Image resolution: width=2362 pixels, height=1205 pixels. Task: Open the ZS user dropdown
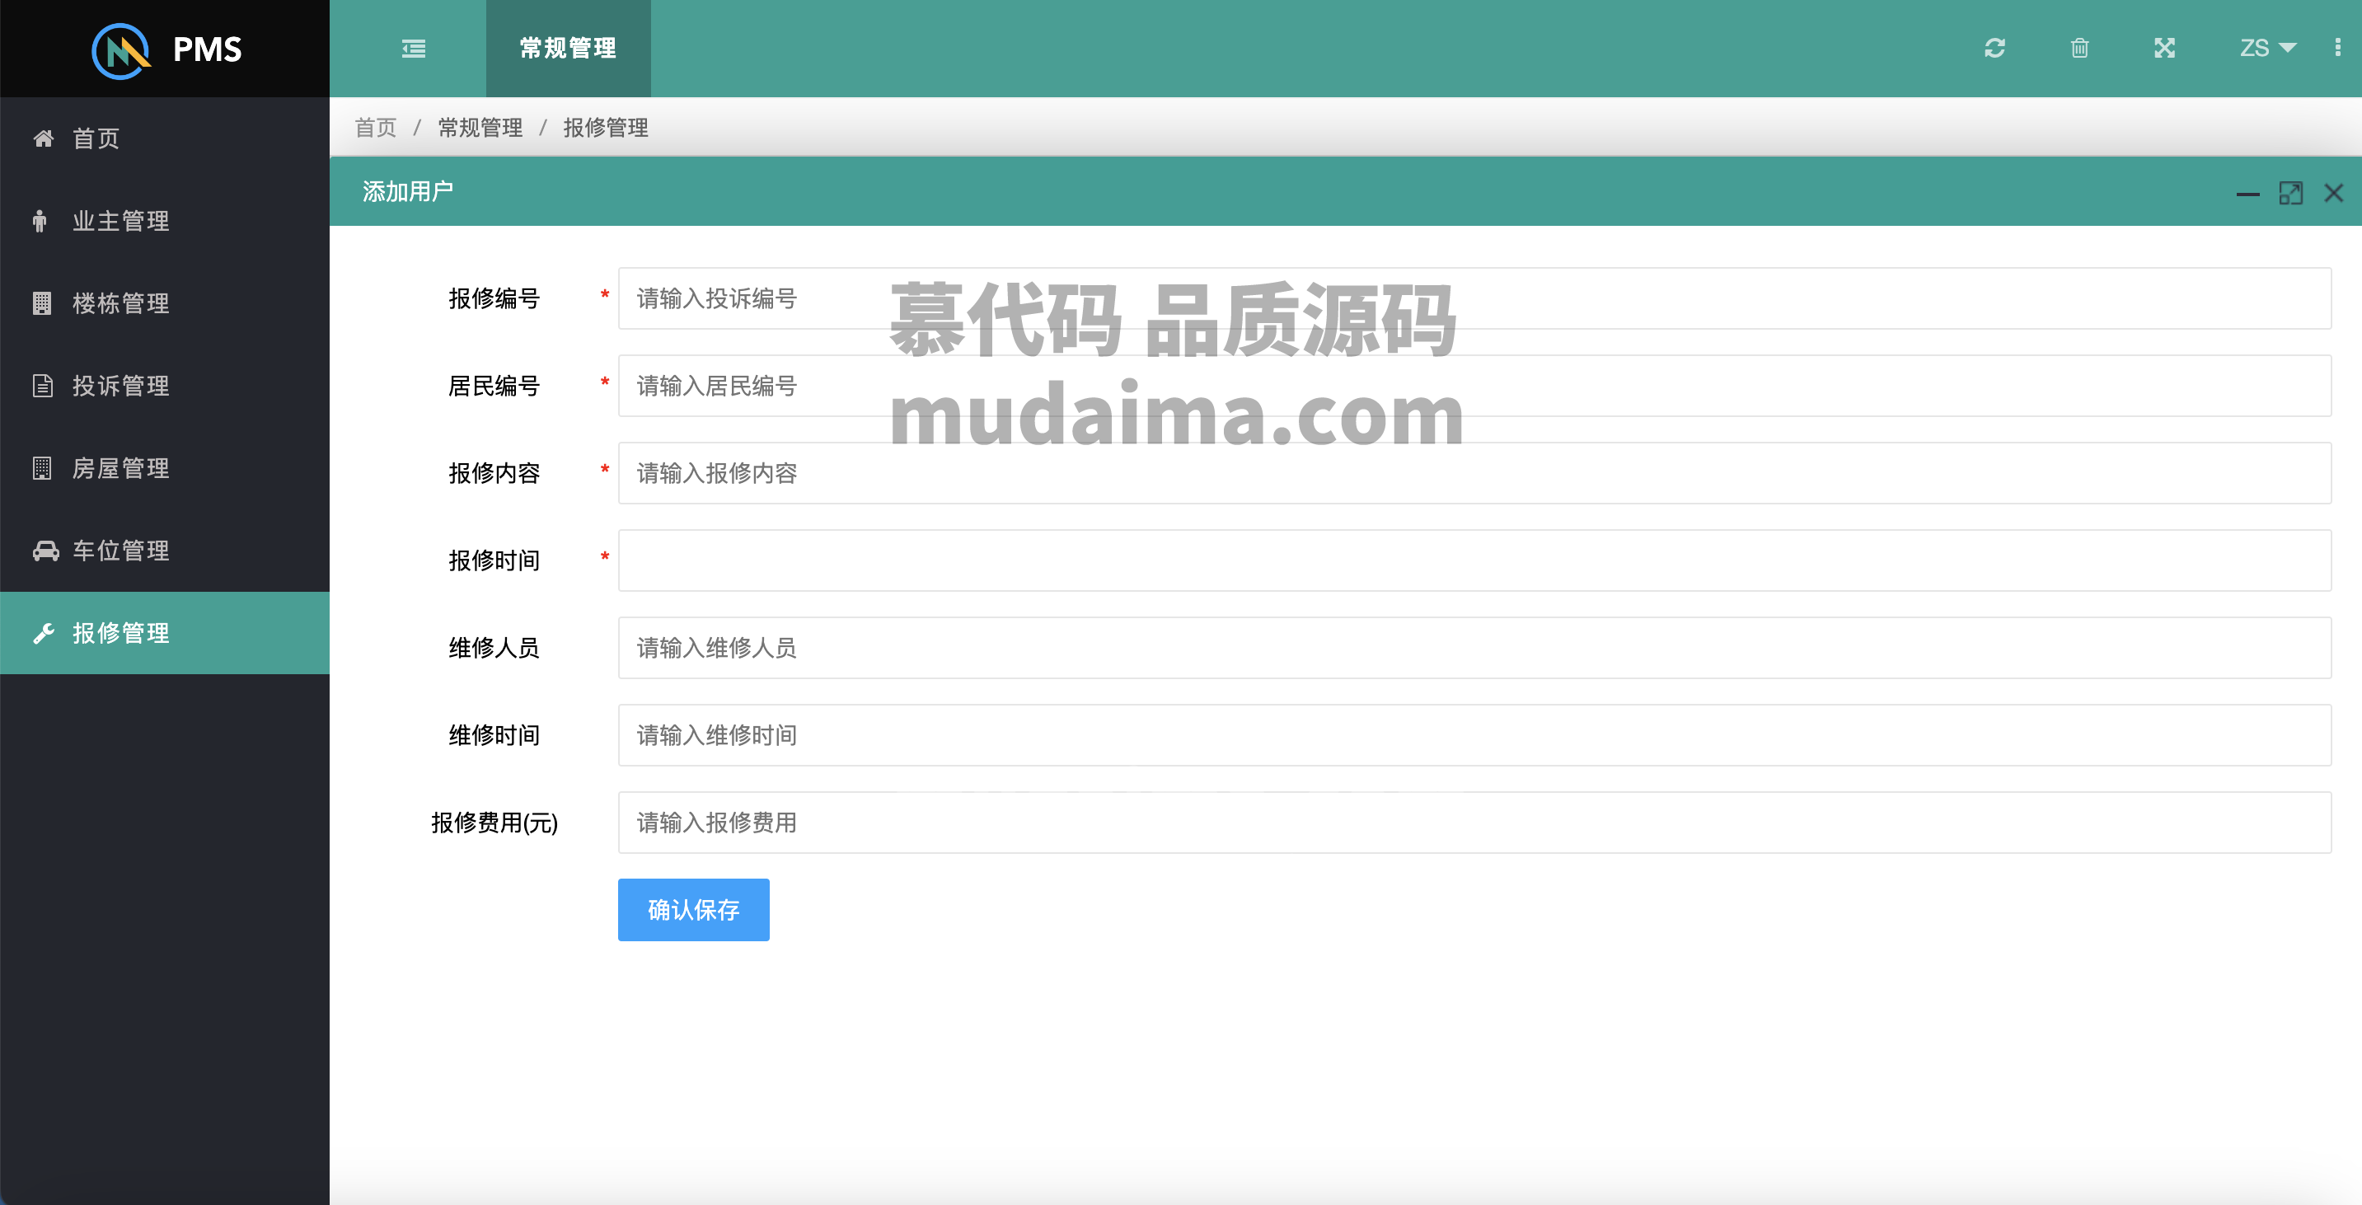[2267, 48]
